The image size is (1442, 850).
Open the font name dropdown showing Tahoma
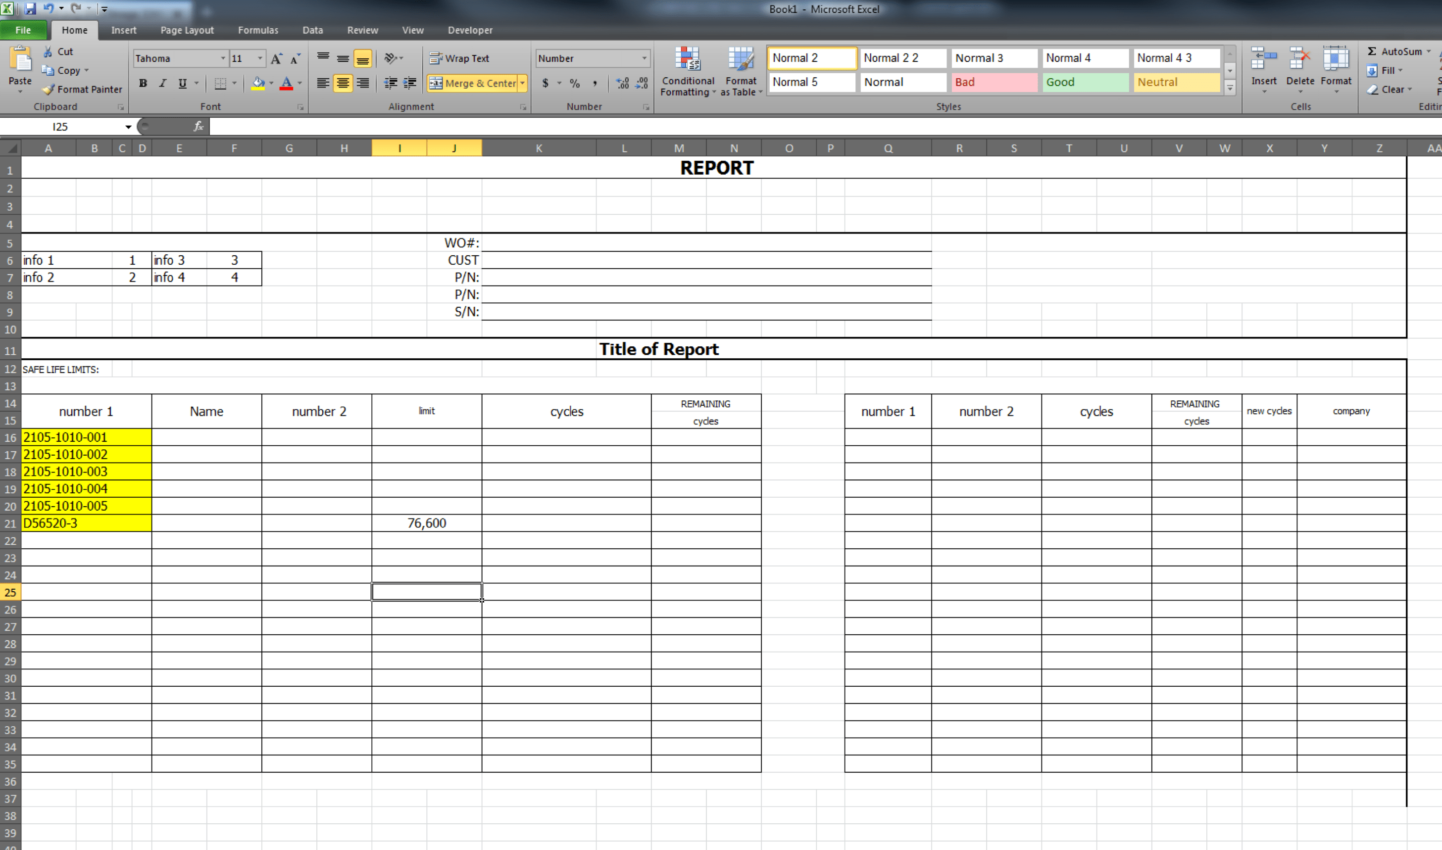coord(223,58)
